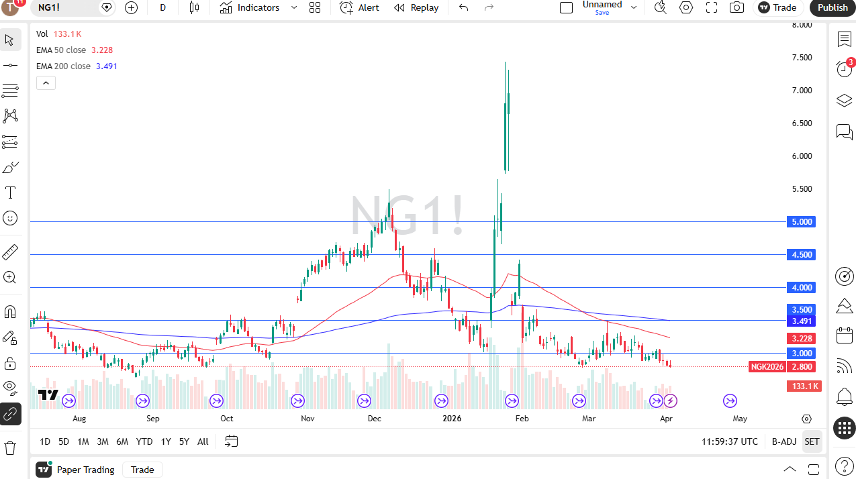Select the 6M time range
This screenshot has height=479, width=856.
click(122, 441)
